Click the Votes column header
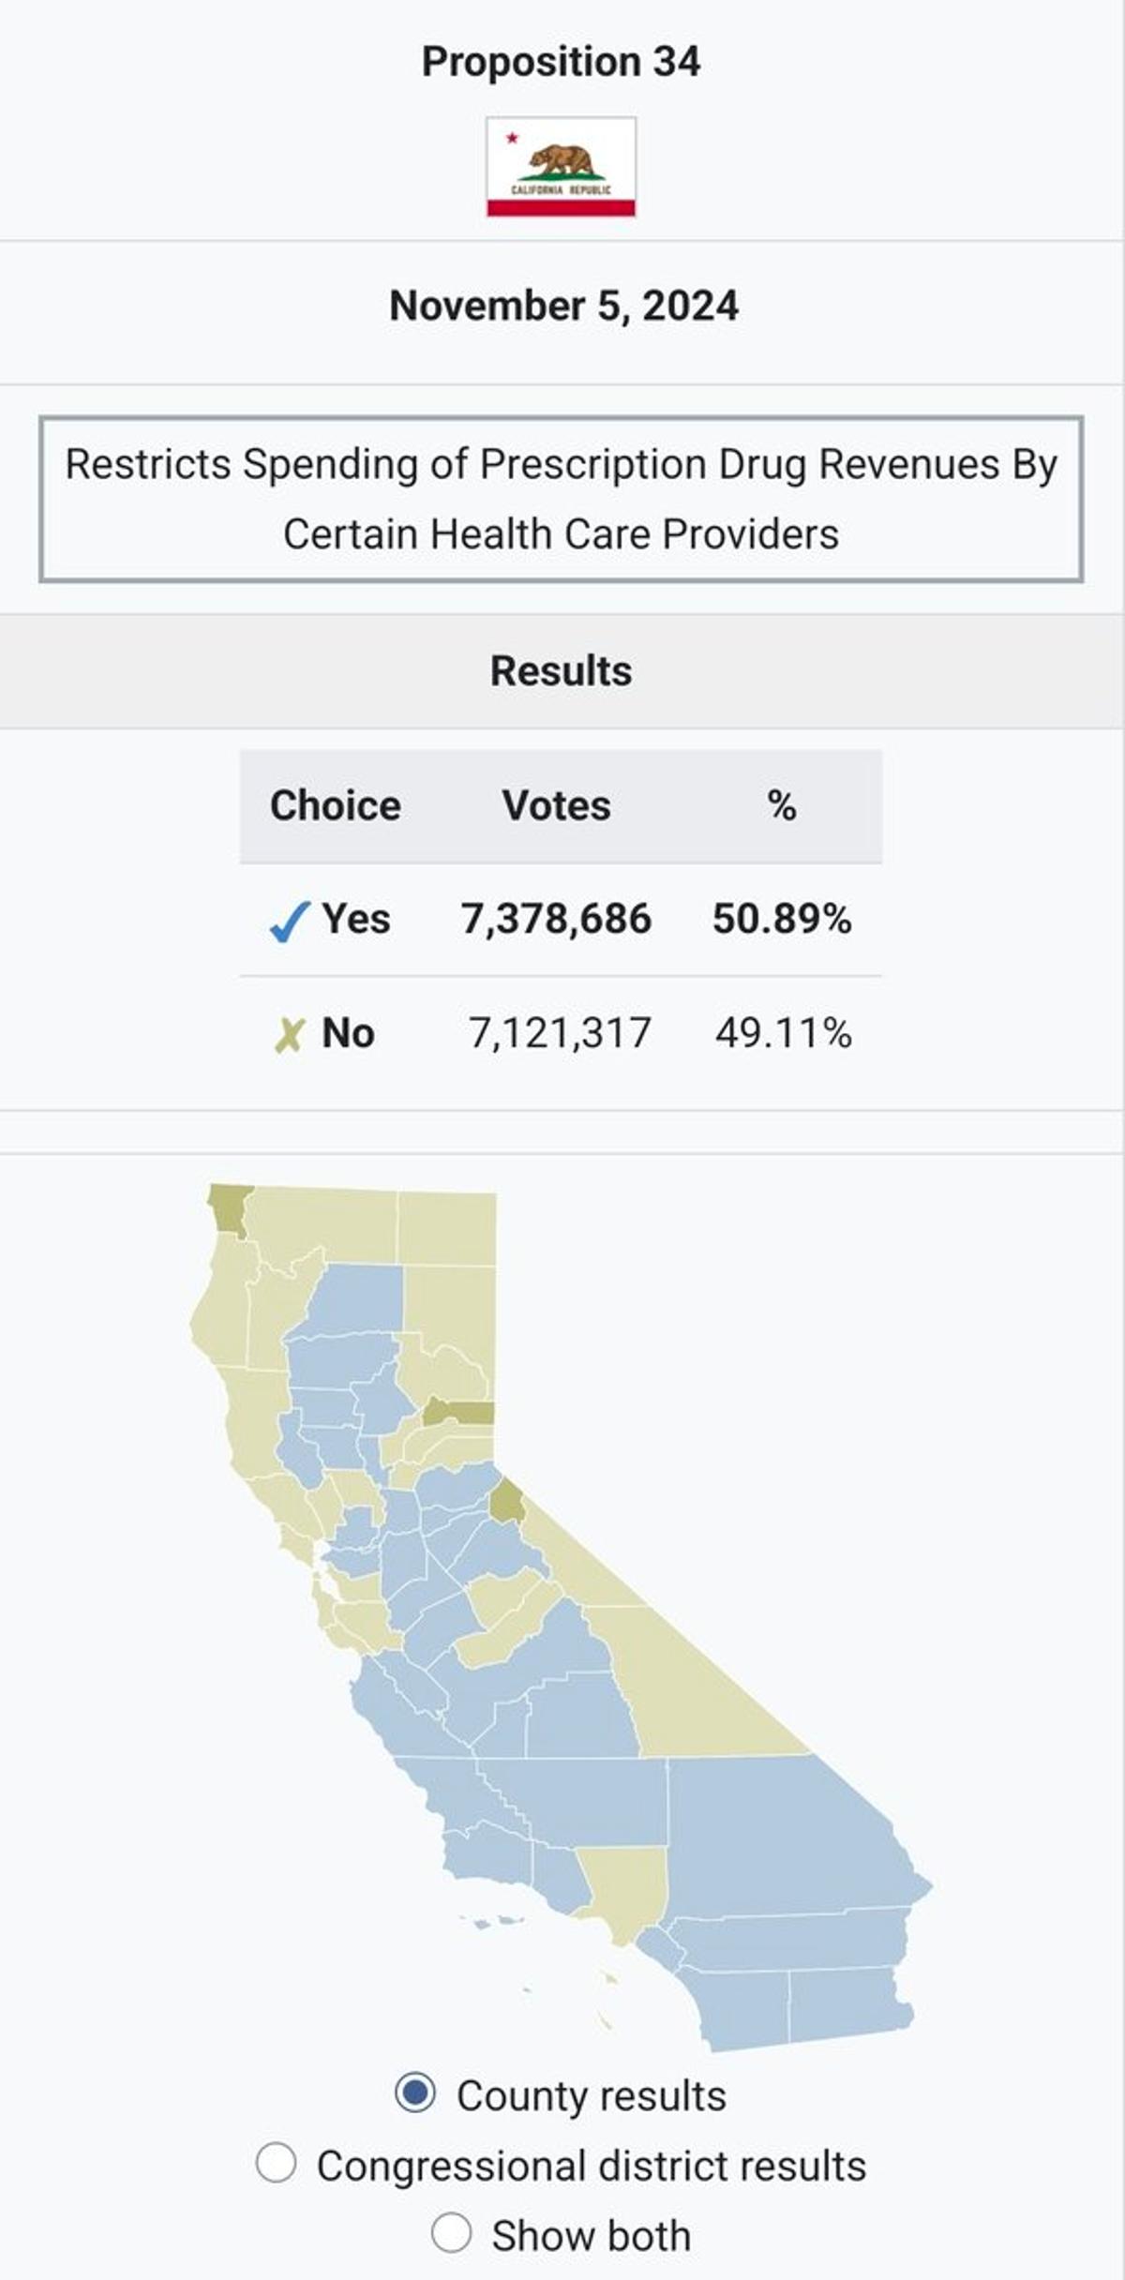1125x2280 pixels. pyautogui.click(x=556, y=805)
